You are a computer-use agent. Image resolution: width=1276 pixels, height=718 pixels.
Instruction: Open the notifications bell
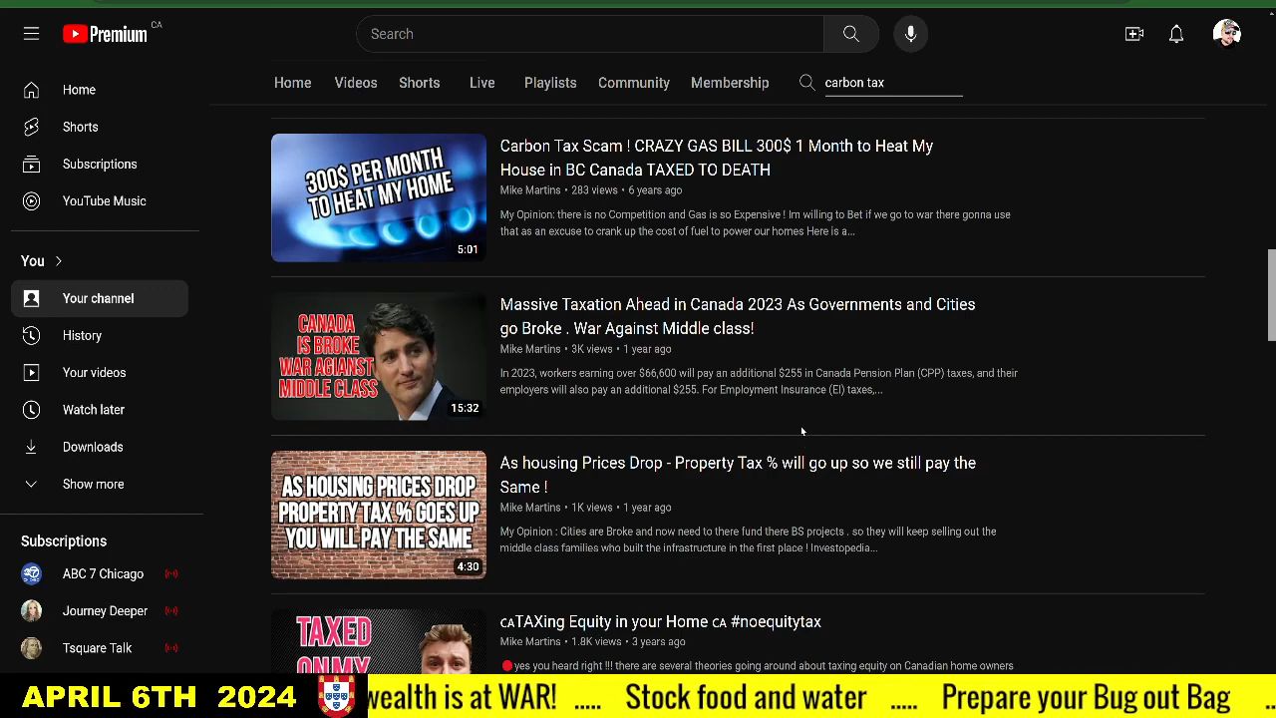coord(1176,34)
